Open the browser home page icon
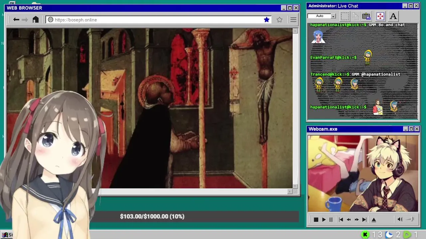 pos(36,20)
